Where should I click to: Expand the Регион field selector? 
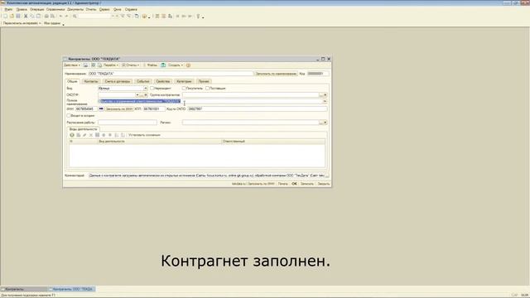click(x=325, y=123)
